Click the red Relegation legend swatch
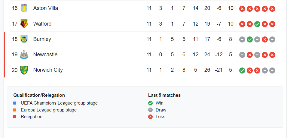 [15, 117]
